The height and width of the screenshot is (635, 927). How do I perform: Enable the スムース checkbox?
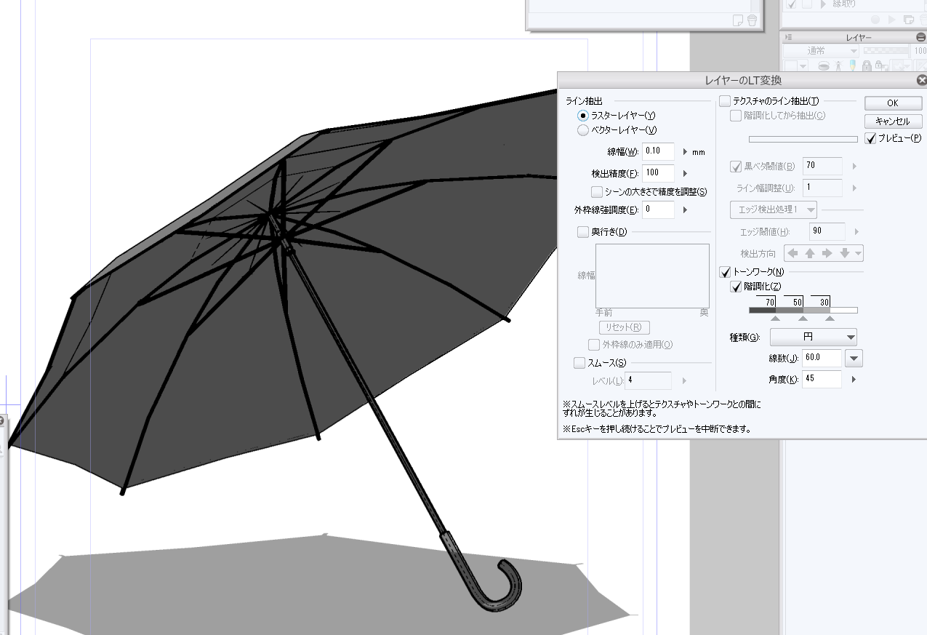[x=579, y=363]
